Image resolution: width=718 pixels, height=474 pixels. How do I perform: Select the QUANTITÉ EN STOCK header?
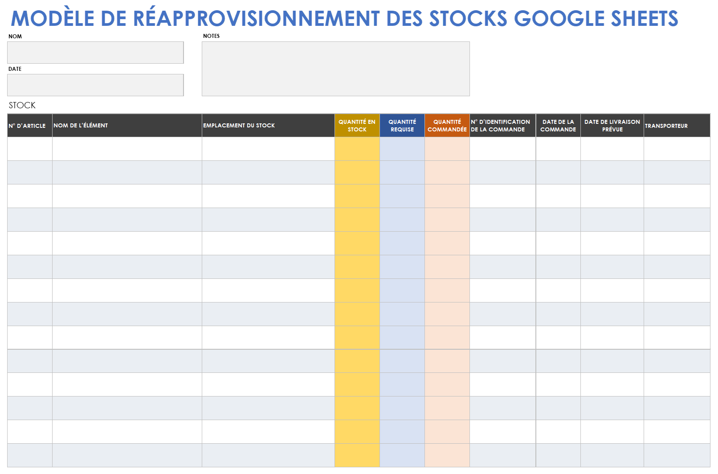point(357,126)
